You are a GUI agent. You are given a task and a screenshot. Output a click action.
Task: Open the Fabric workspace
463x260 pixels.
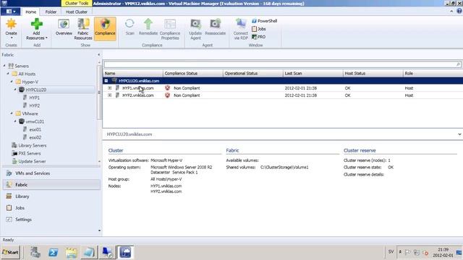[x=51, y=185]
